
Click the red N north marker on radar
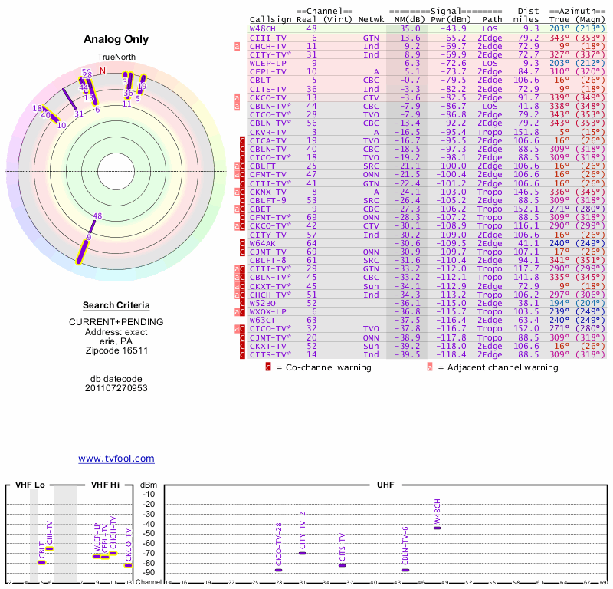pyautogui.click(x=103, y=70)
